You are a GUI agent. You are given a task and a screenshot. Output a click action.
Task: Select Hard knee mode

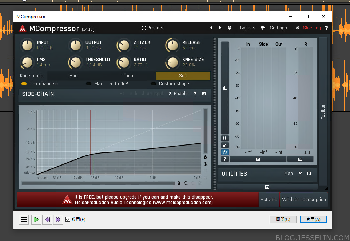click(74, 76)
